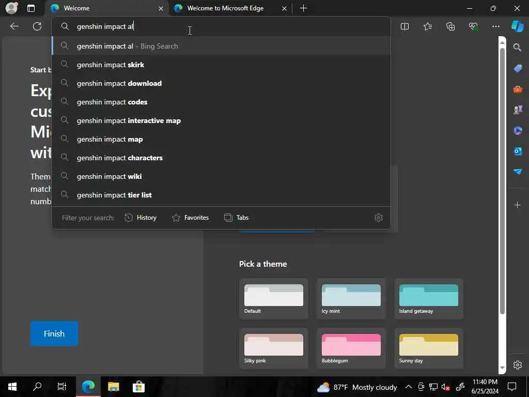This screenshot has height=397, width=529.
Task: Open the profile avatar menu
Action: (x=11, y=8)
